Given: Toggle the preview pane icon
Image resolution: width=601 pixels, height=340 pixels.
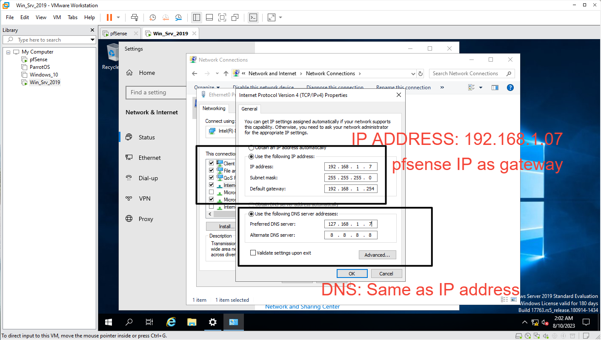Looking at the screenshot, I should click(x=495, y=88).
